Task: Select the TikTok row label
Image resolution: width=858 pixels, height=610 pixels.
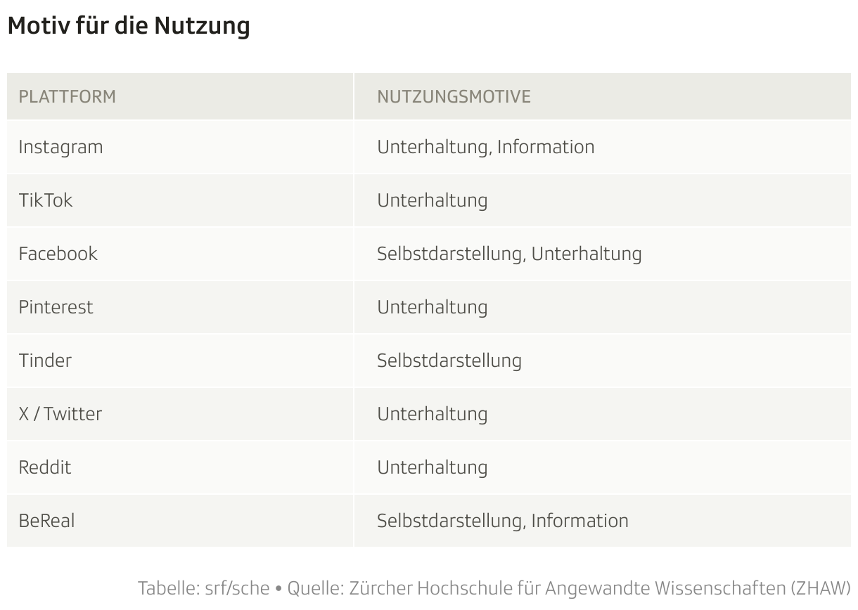Action: point(180,200)
